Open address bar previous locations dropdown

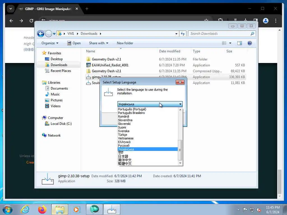176,34
